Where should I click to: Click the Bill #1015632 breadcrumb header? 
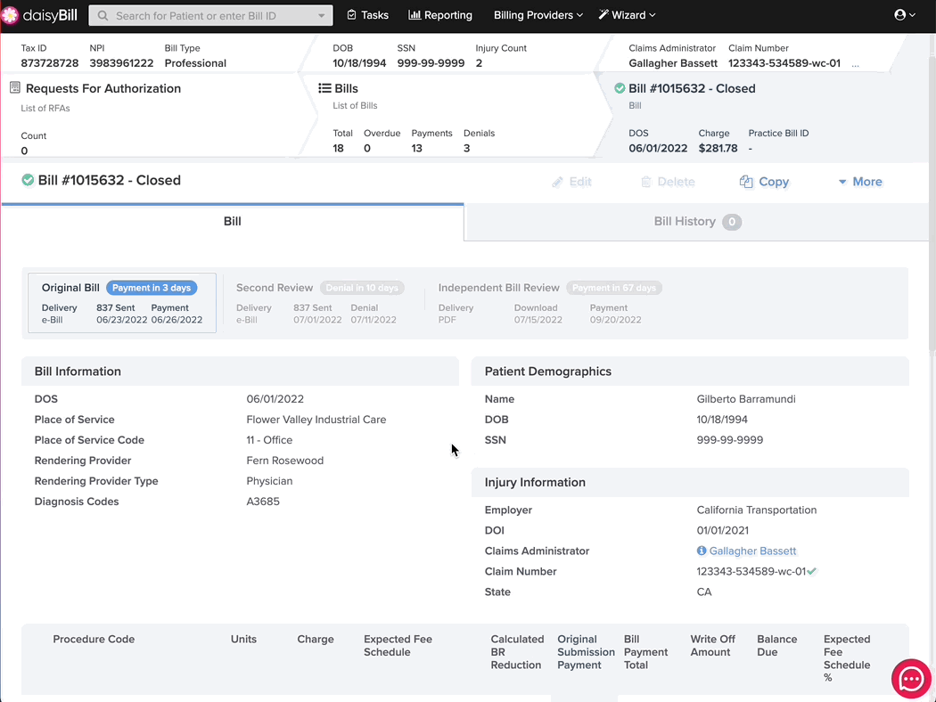(692, 88)
